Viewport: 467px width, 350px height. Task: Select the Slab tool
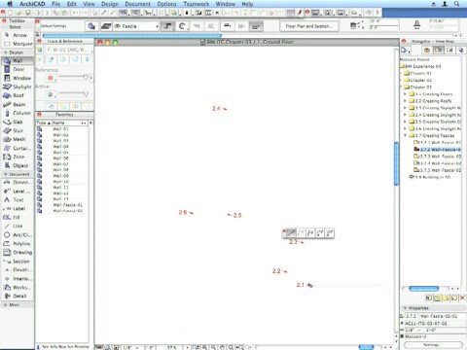[17, 122]
